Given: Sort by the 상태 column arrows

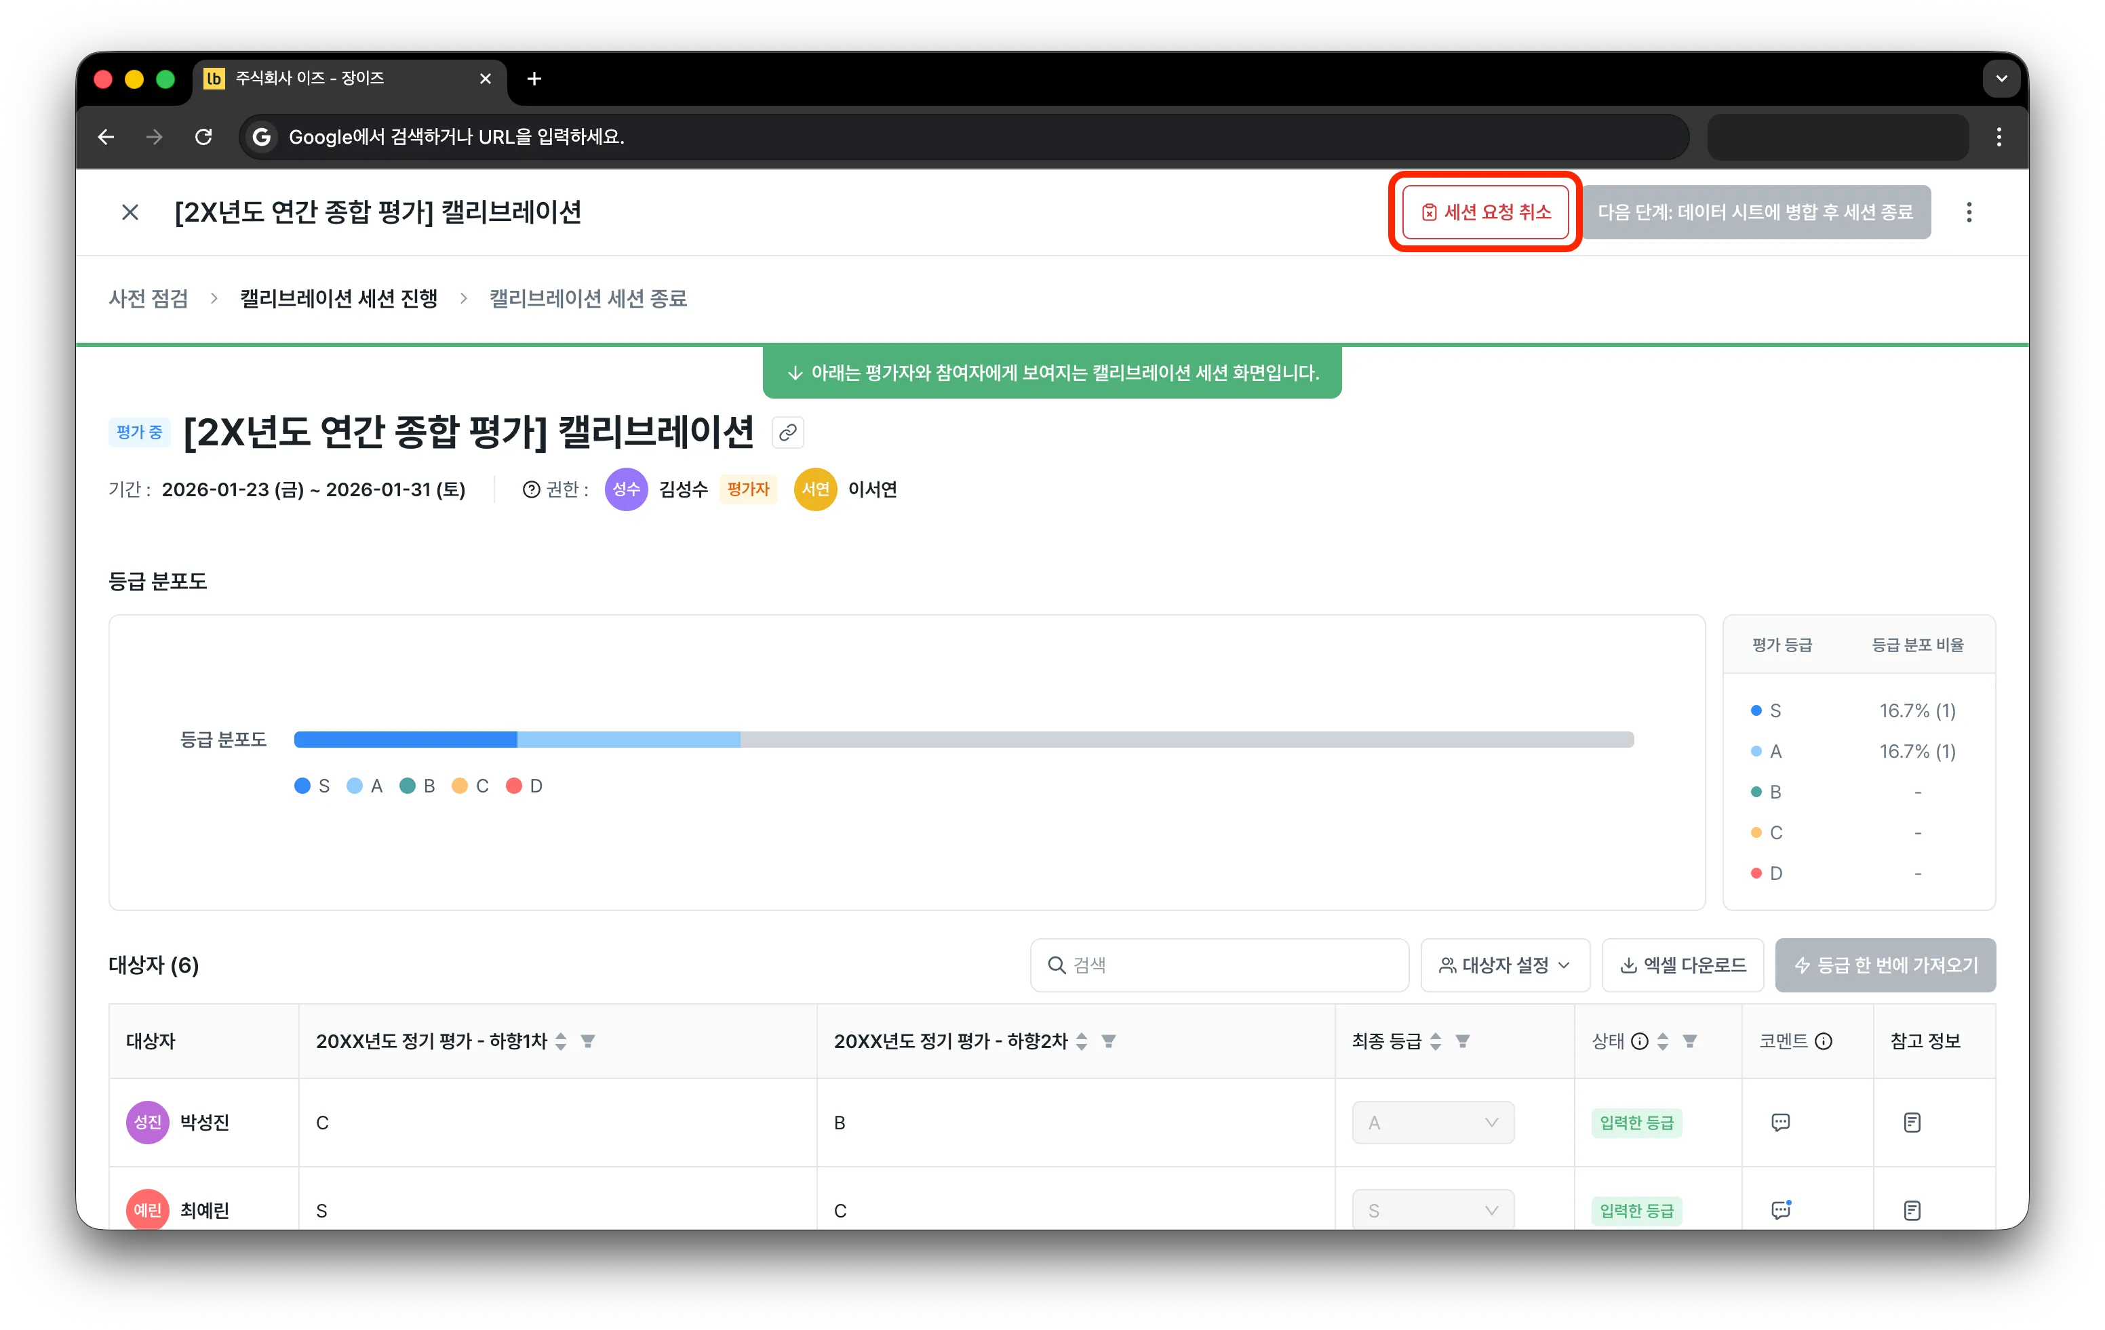Looking at the screenshot, I should pos(1663,1041).
